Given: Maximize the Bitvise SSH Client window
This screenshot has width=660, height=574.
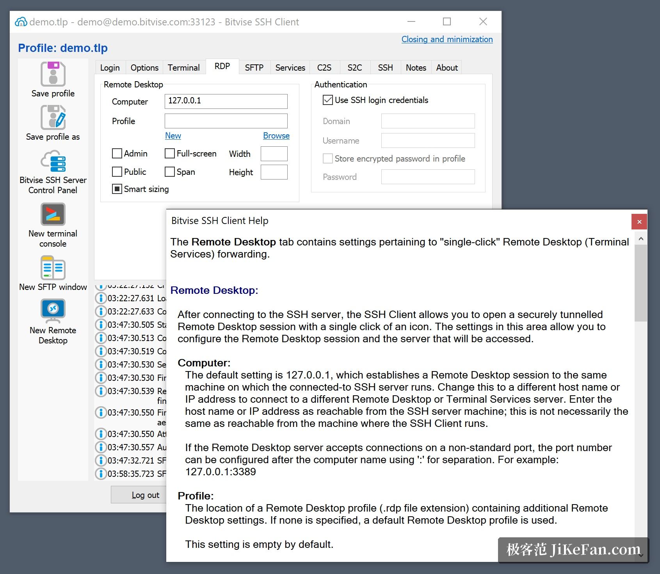Looking at the screenshot, I should [x=447, y=22].
